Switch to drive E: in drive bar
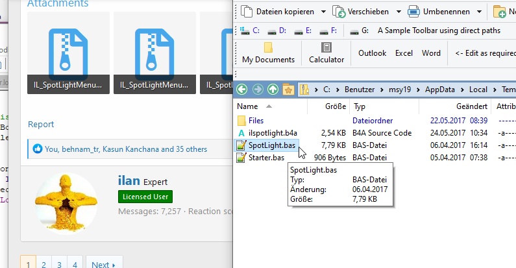Image resolution: width=516 pixels, height=268 pixels. 303,30
